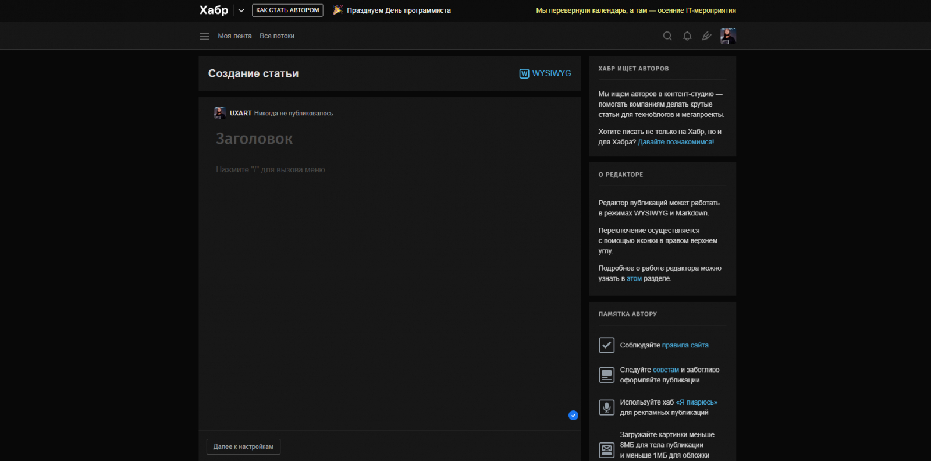
Task: Go to Все потоки
Action: (x=277, y=36)
